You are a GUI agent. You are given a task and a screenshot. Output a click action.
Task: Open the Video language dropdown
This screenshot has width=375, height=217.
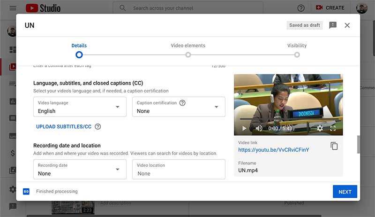(x=80, y=107)
